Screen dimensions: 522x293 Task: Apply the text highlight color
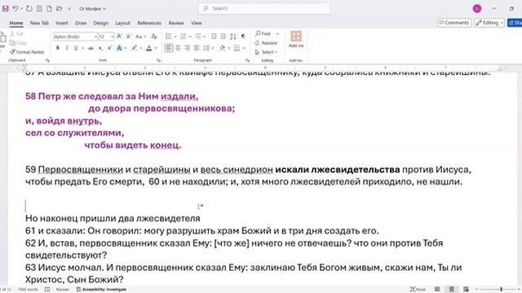(134, 48)
